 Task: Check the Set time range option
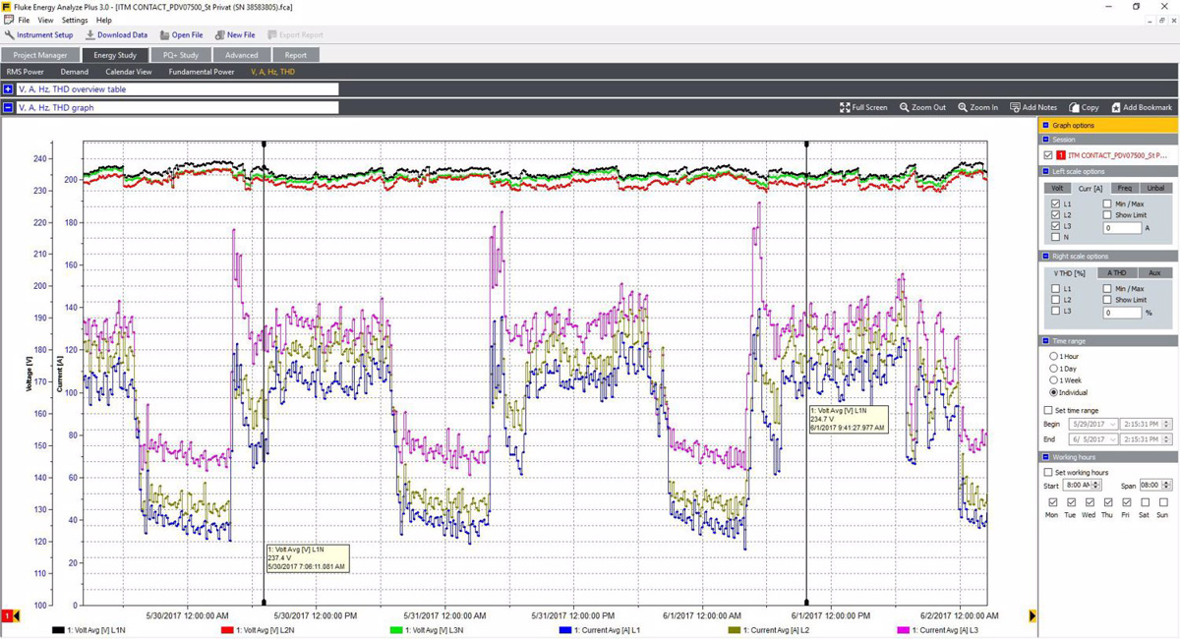tap(1048, 410)
